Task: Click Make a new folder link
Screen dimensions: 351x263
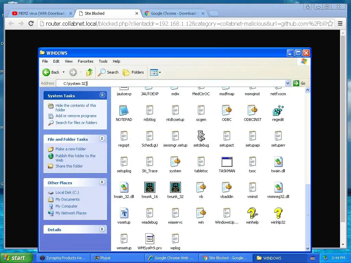Action: (x=71, y=149)
